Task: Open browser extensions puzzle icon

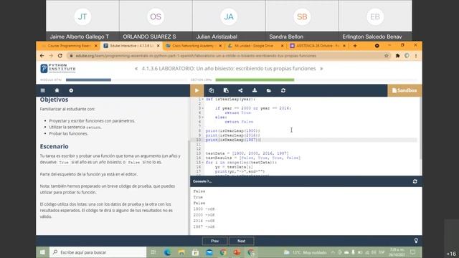Action: coord(397,56)
